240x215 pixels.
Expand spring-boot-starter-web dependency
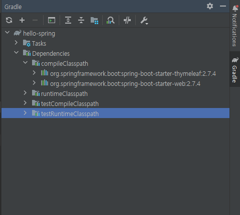34,83
